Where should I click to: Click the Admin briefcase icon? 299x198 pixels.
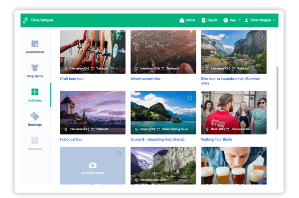[x=182, y=20]
